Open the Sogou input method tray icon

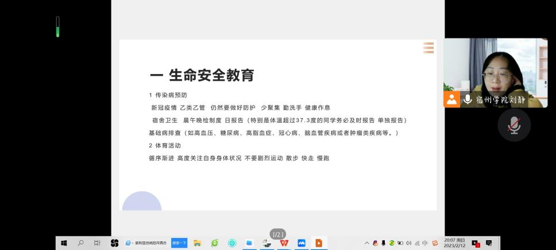[x=435, y=243]
